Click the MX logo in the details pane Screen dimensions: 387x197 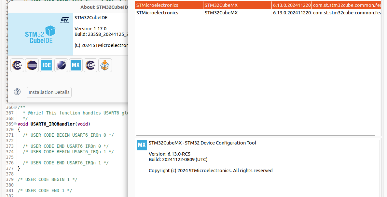pos(142,145)
